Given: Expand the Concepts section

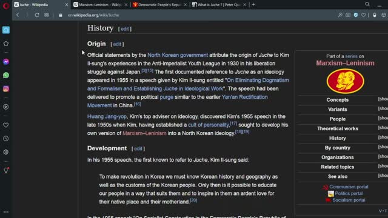Looking at the screenshot, I should click(383, 99).
